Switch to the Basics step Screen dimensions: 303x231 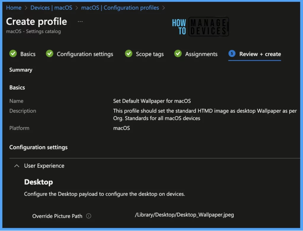click(x=28, y=54)
